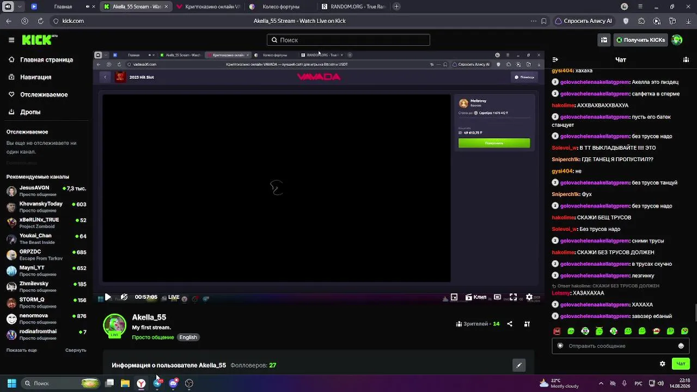Open chat settings gear
The height and width of the screenshot is (392, 697).
coord(663,364)
